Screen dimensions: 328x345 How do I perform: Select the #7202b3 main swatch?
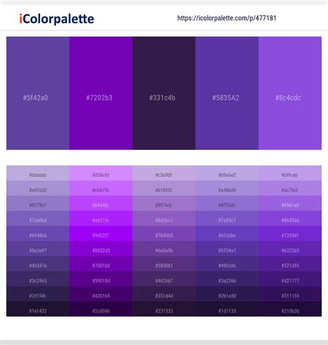pos(101,93)
